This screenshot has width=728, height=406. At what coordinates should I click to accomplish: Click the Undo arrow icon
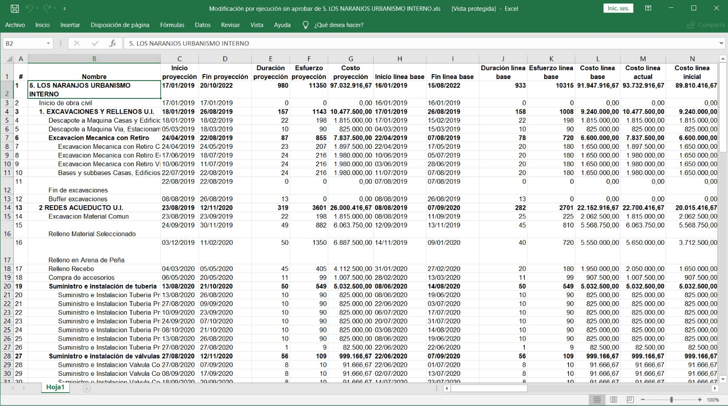pyautogui.click(x=29, y=8)
